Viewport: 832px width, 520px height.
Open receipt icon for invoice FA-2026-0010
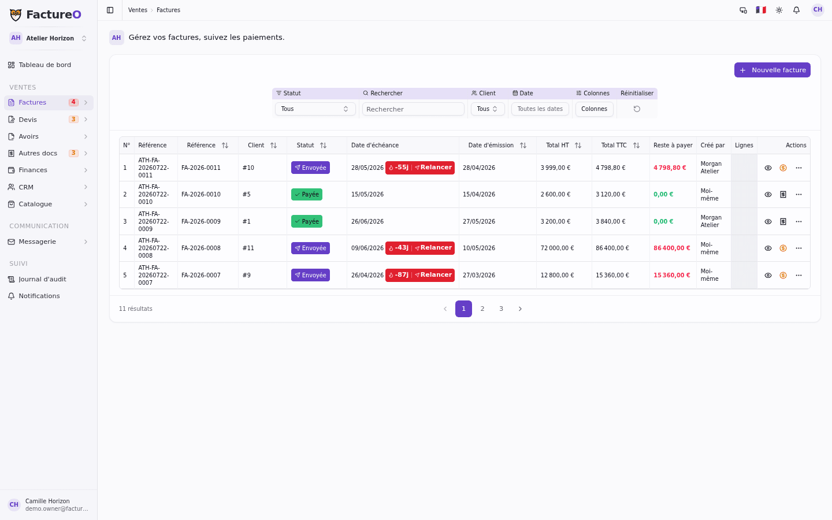[x=783, y=194]
